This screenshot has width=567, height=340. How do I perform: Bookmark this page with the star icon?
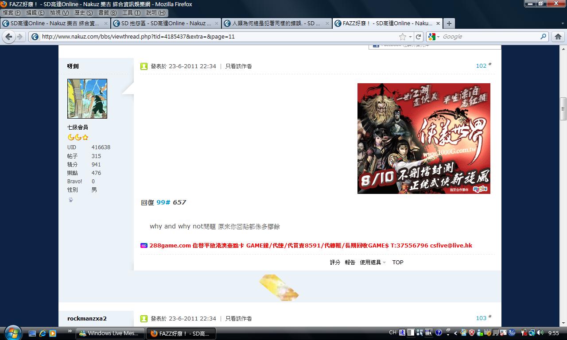point(402,37)
